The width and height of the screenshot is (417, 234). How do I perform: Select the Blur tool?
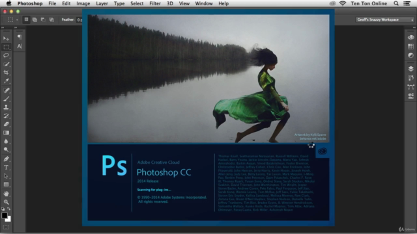(6, 141)
